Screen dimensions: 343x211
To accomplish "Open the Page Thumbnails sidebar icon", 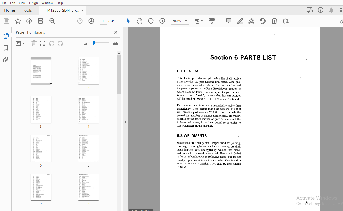I will (6, 36).
